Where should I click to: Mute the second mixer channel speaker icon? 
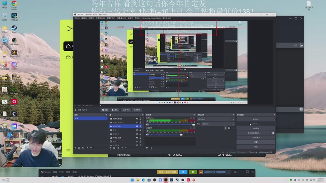point(148,135)
